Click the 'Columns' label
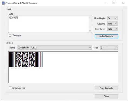This screenshot has width=128, height=101. pos(101,24)
